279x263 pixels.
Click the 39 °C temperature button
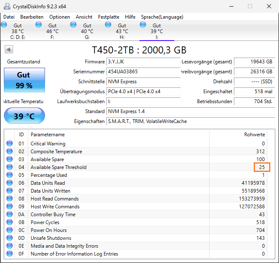point(24,116)
